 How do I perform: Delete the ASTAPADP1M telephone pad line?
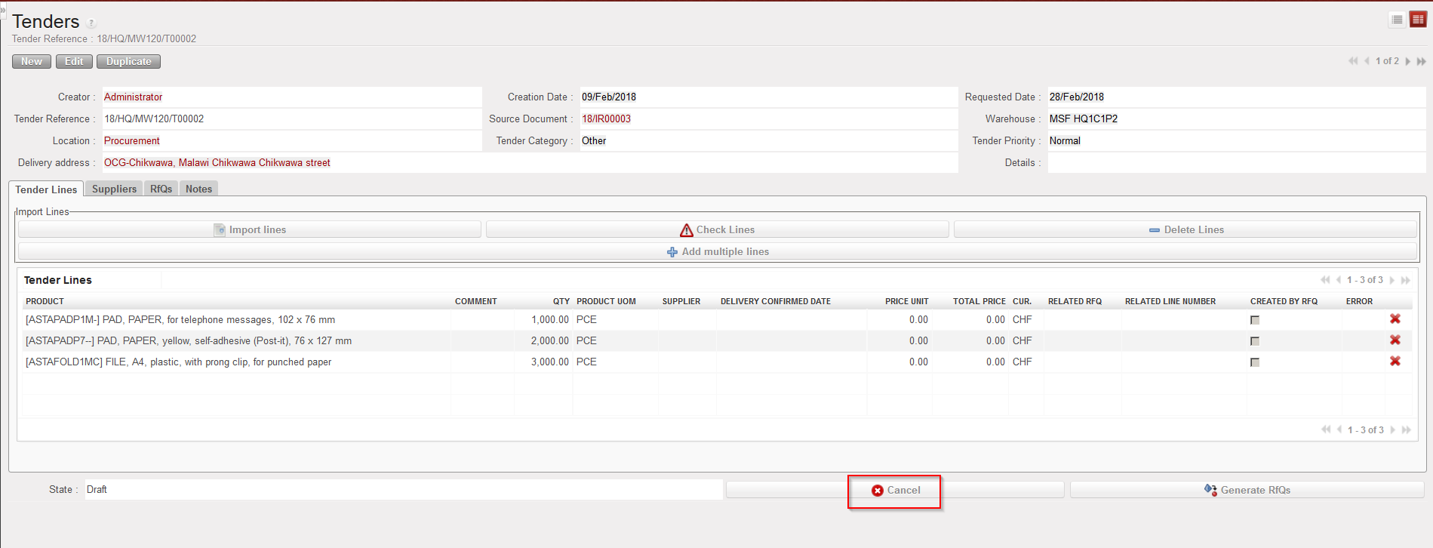[1395, 319]
